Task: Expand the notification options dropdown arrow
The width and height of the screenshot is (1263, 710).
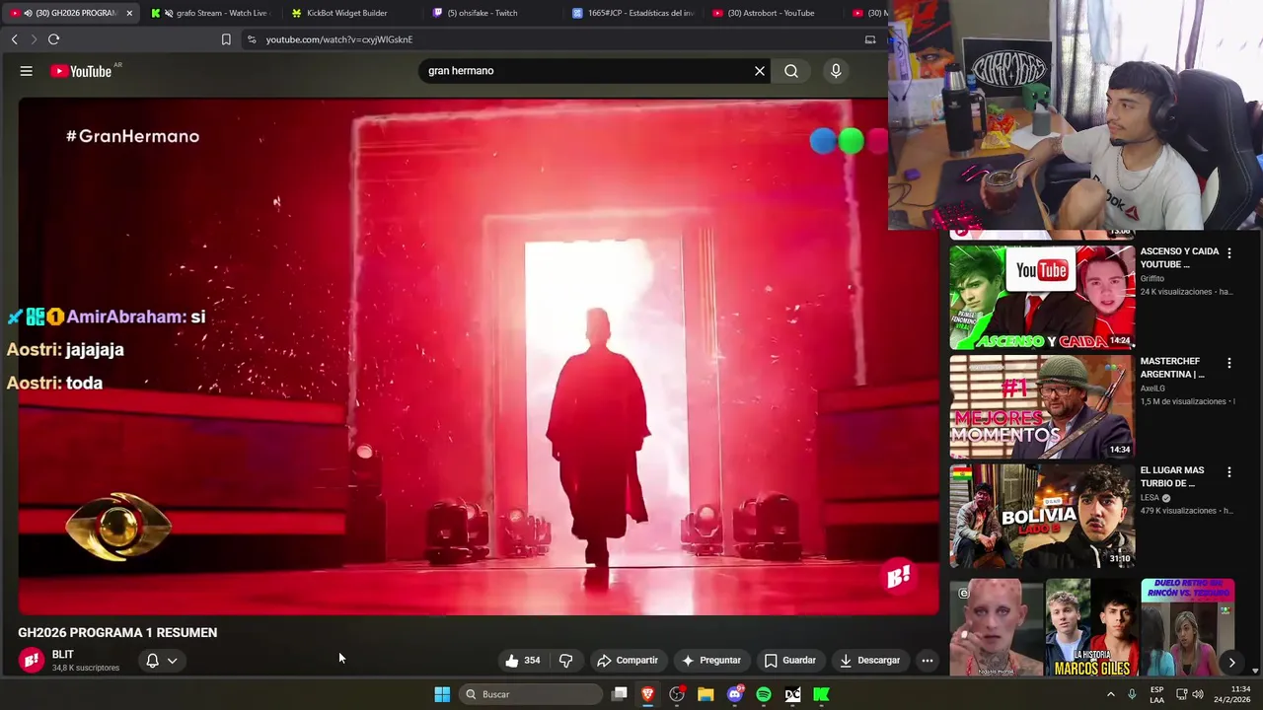Action: pos(172,661)
